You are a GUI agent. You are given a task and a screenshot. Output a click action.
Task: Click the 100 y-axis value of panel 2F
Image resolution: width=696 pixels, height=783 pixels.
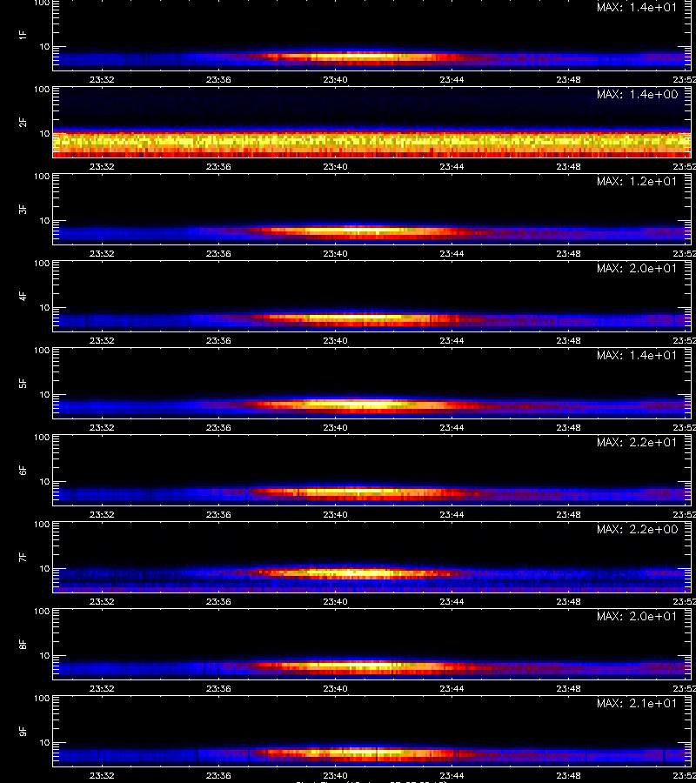point(42,89)
